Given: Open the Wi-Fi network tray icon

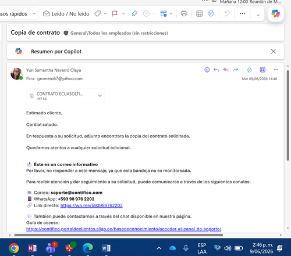Looking at the screenshot, I should (x=218, y=248).
